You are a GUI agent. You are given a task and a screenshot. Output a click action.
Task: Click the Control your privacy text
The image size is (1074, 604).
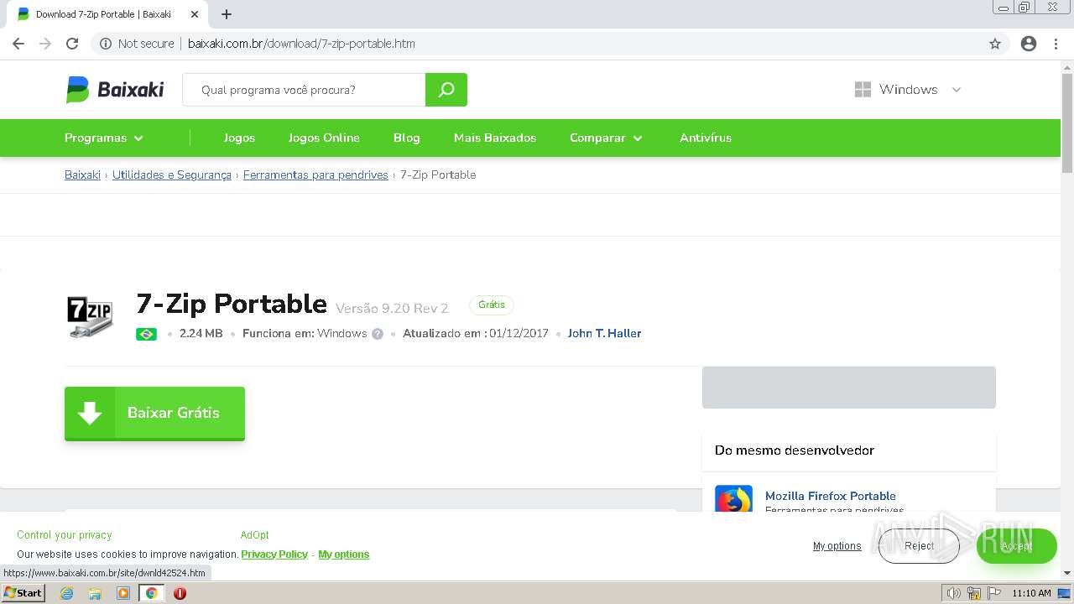click(65, 535)
